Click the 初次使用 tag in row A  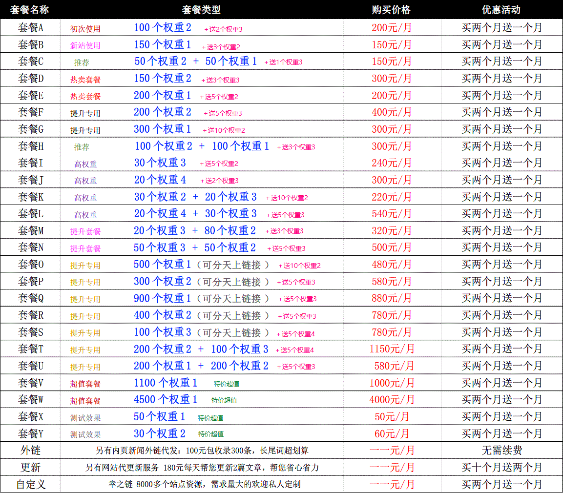85,29
